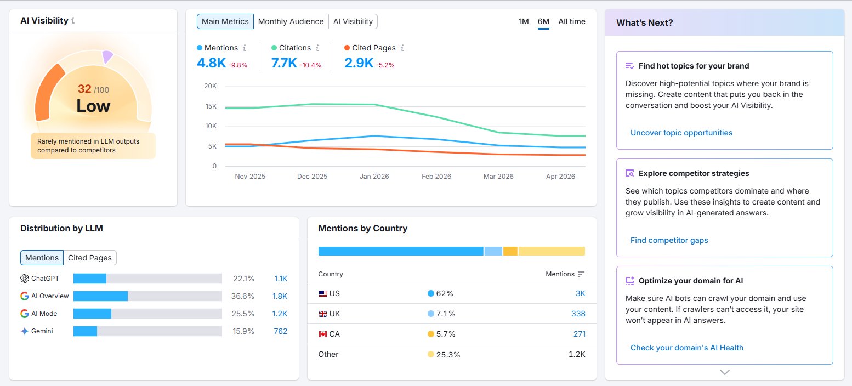Click the ChatGPT distribution bar
Screen dimensions: 852x386
(x=147, y=279)
